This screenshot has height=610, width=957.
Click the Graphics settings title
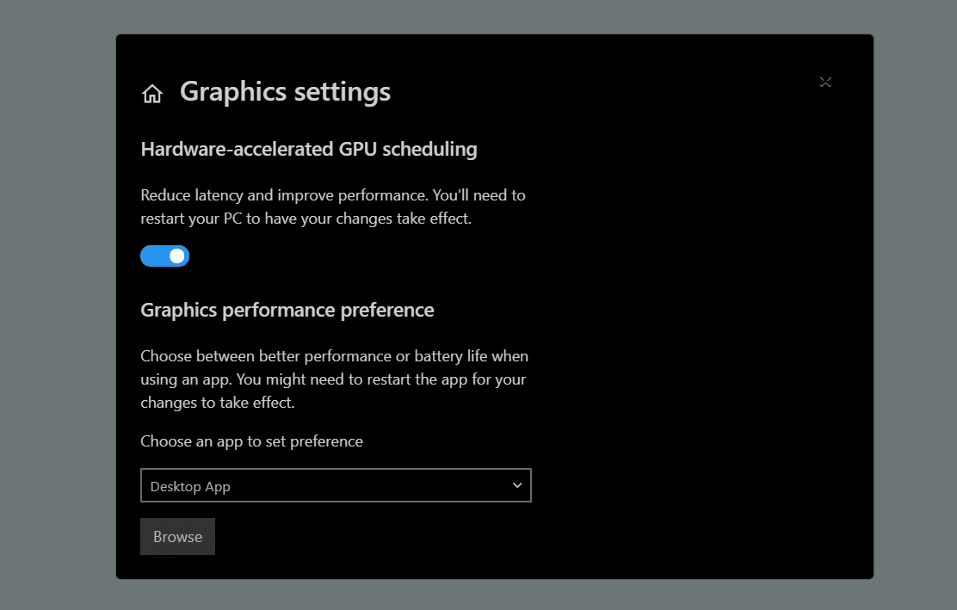285,92
